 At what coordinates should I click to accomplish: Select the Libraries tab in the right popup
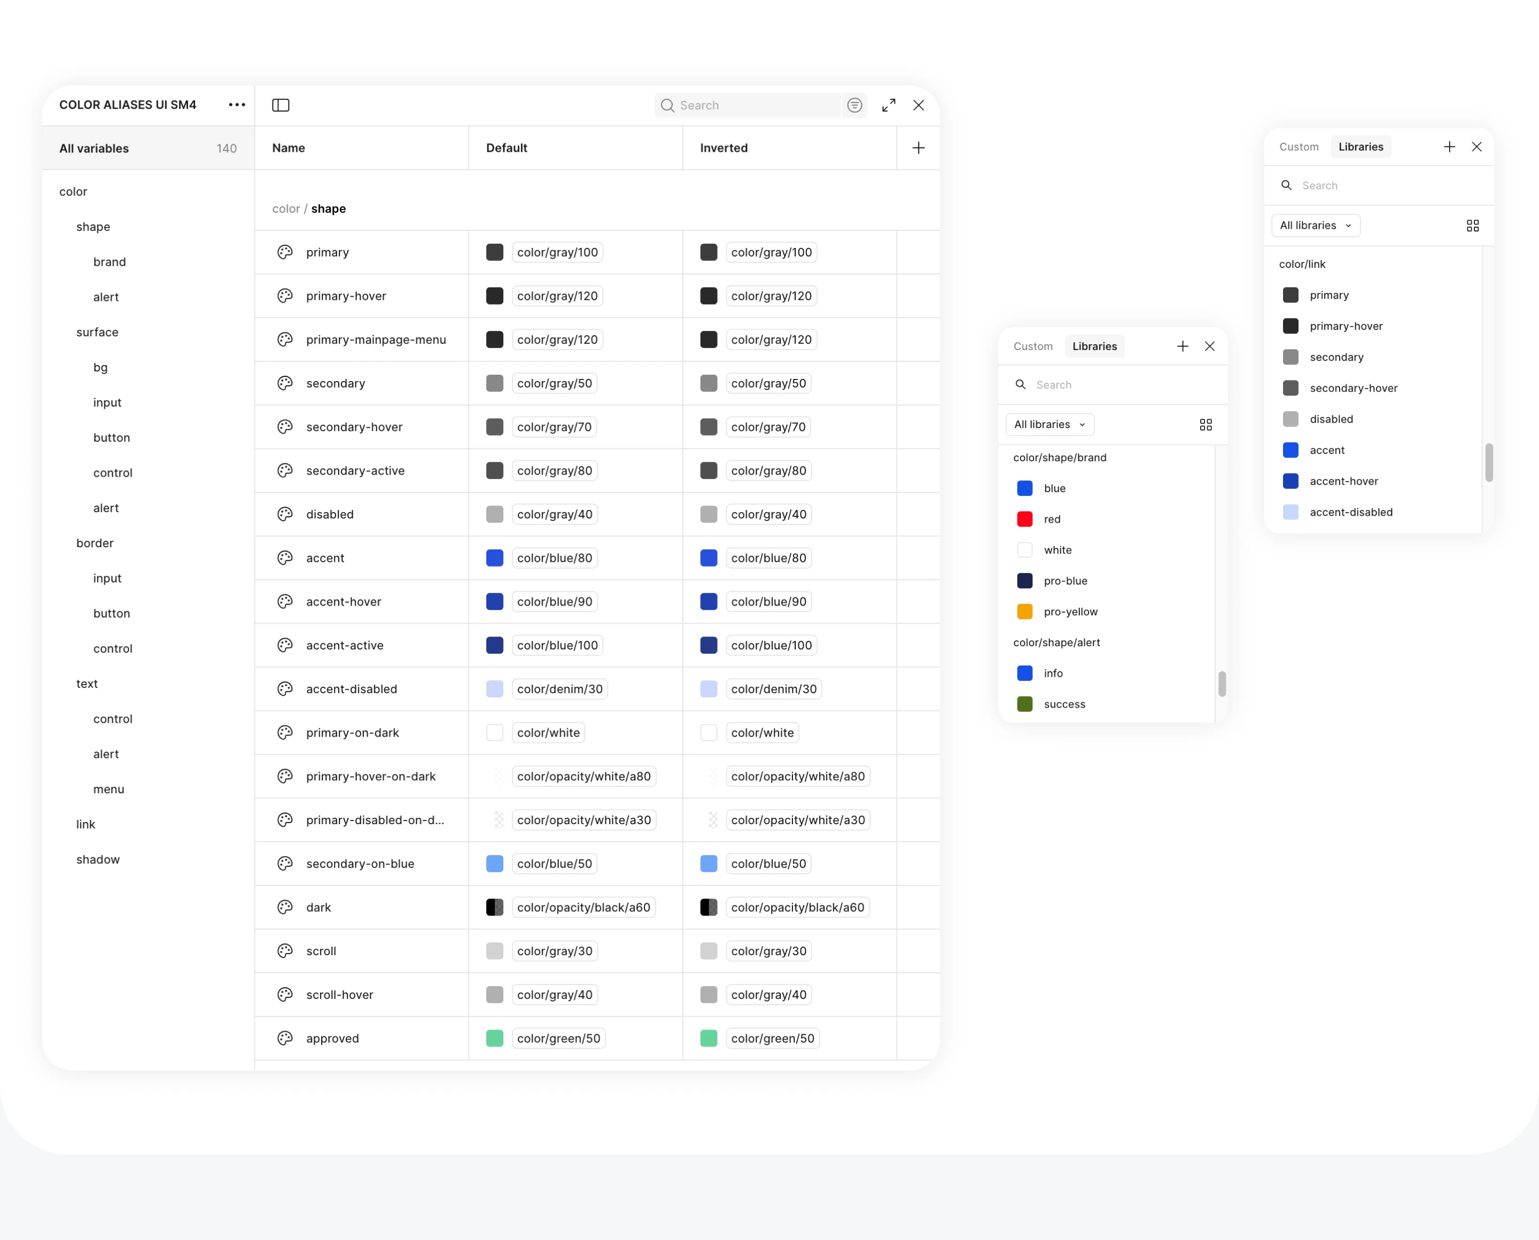[x=1360, y=146]
